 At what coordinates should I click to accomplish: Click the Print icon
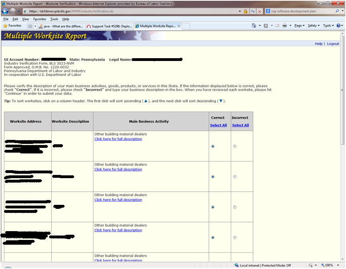tap(285, 26)
